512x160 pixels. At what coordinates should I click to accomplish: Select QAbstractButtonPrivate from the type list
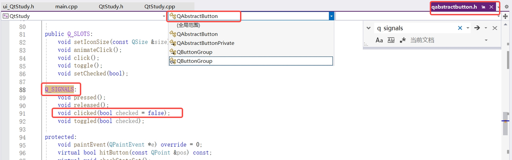coord(205,43)
